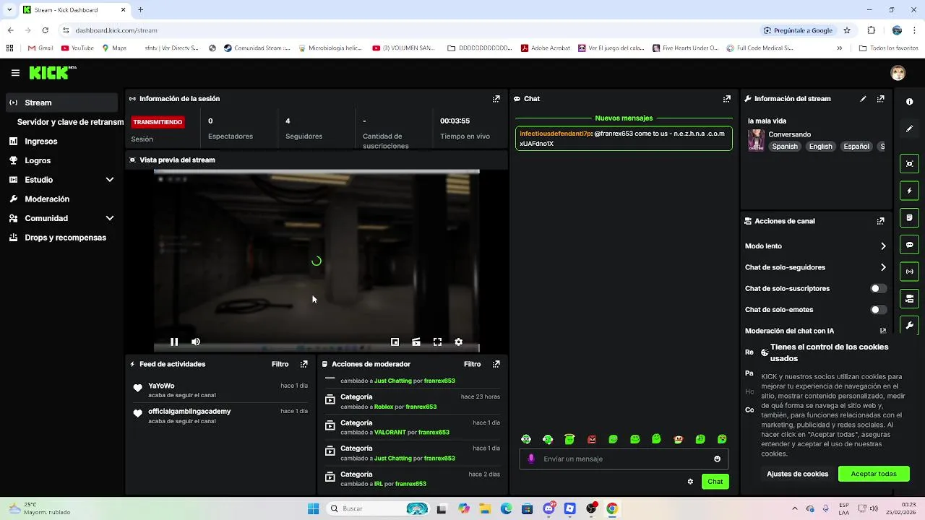
Task: Enable mini player in preview controls
Action: point(395,342)
